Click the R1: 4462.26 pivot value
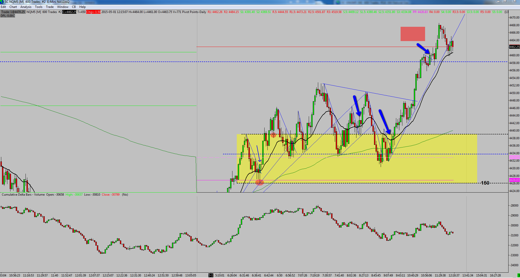 click(x=215, y=12)
